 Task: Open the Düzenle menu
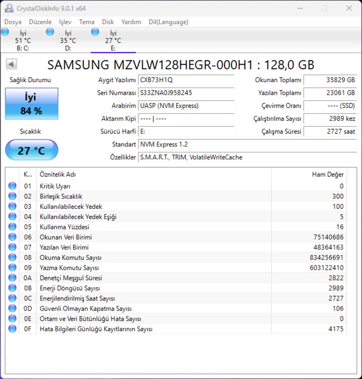[40, 22]
